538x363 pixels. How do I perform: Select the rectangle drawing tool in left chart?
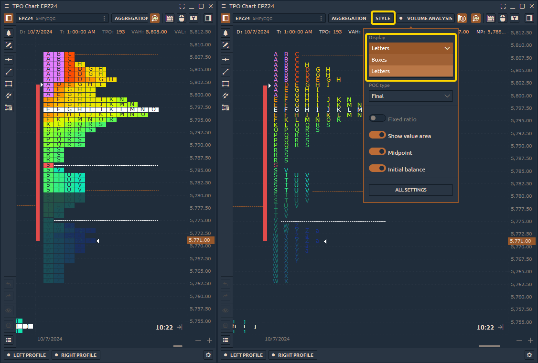coord(9,84)
